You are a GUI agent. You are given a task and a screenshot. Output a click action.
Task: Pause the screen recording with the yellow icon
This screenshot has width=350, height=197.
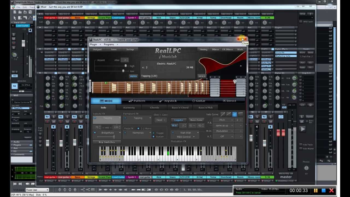click(x=316, y=191)
